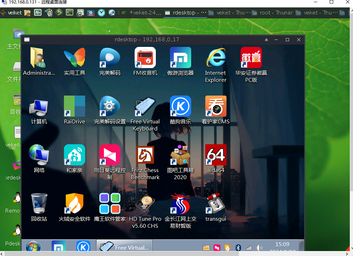This screenshot has height=256, width=353.
Task: Click the left arrow of the bottom scrollbar
Action: (x=2, y=254)
